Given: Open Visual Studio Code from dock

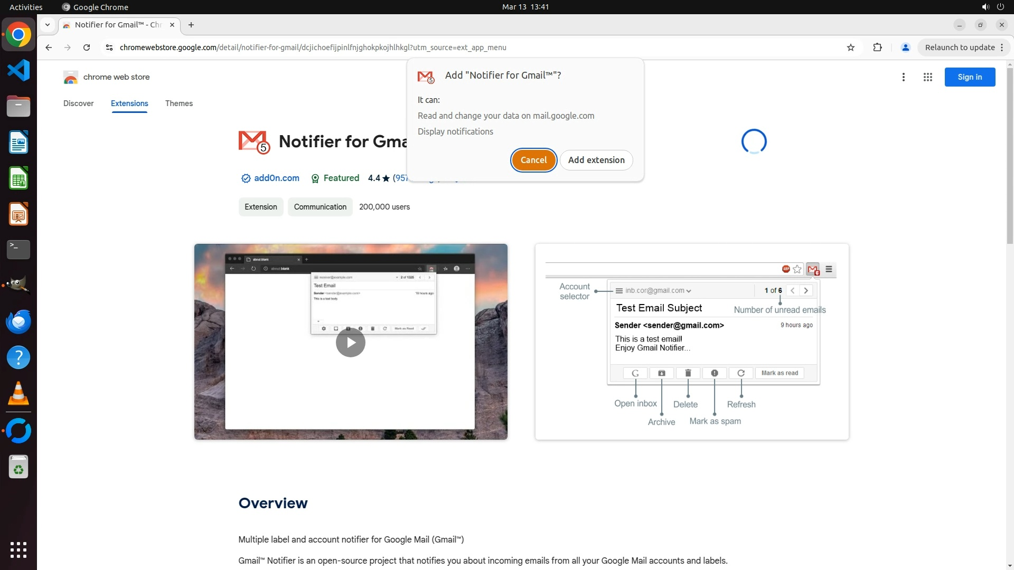Looking at the screenshot, I should tap(18, 70).
